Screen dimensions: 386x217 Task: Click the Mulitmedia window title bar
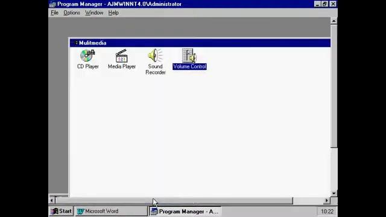tap(200, 43)
